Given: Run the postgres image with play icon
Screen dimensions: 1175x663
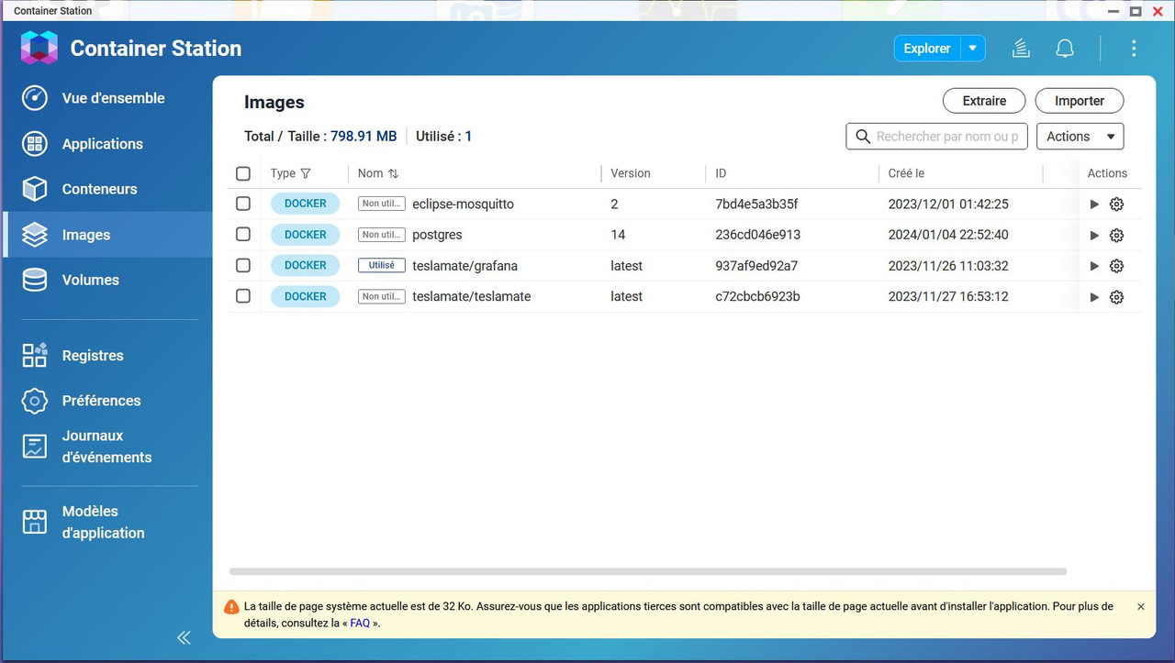Looking at the screenshot, I should (x=1094, y=236).
